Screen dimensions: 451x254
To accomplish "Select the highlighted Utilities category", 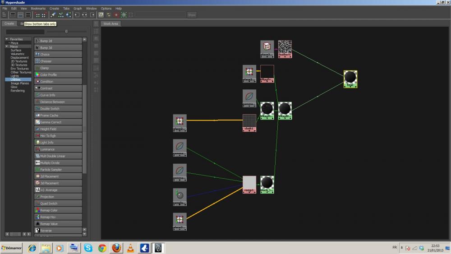I will (x=15, y=80).
